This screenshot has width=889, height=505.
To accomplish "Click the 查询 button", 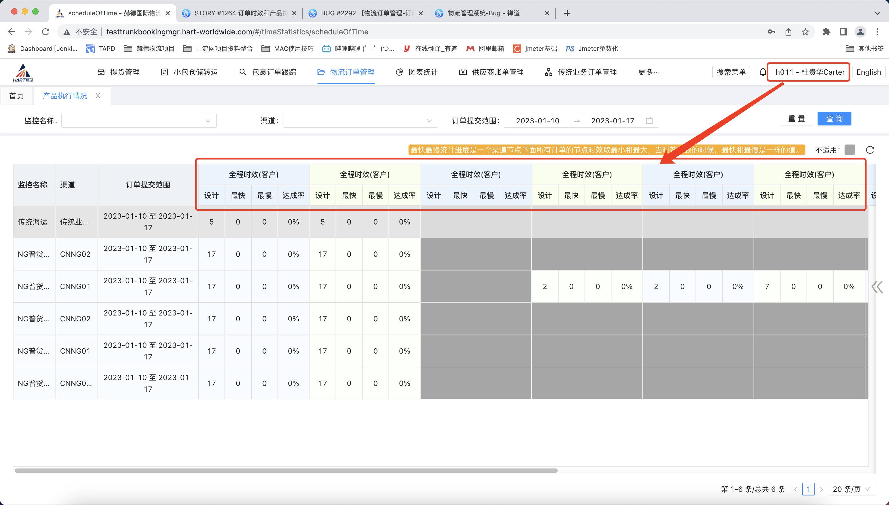I will click(x=834, y=119).
